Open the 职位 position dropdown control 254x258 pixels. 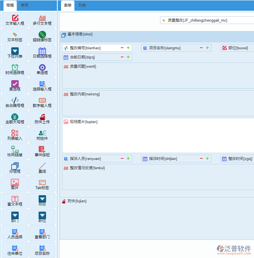pos(42,217)
